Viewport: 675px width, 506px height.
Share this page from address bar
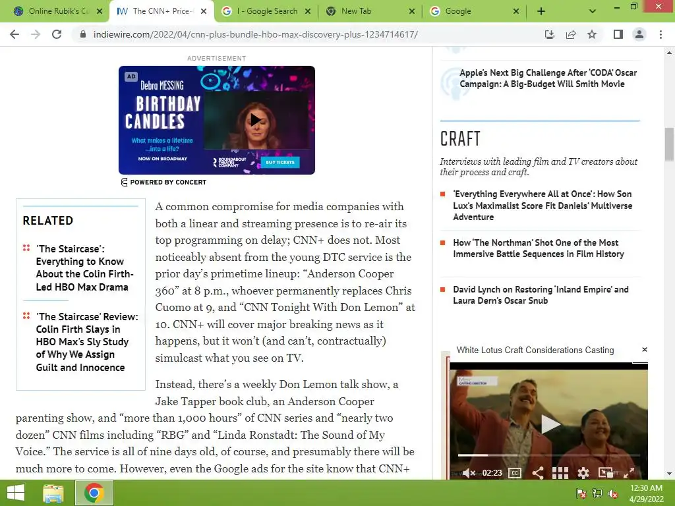[571, 34]
